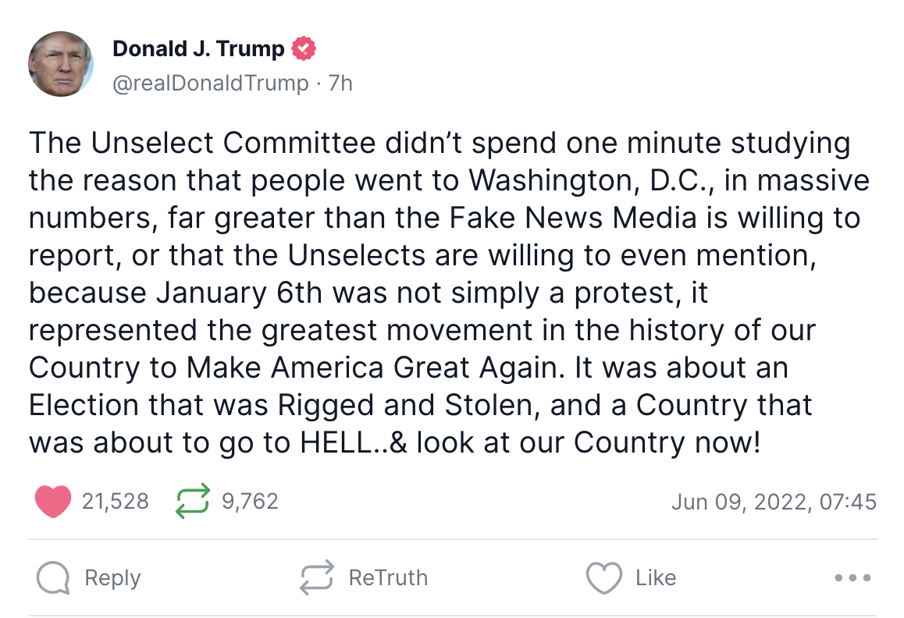904x618 pixels.
Task: Click the ReTruth arrows icon in action bar
Action: [x=318, y=578]
